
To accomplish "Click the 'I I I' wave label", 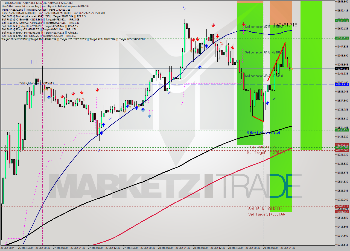I will [x=34, y=62].
